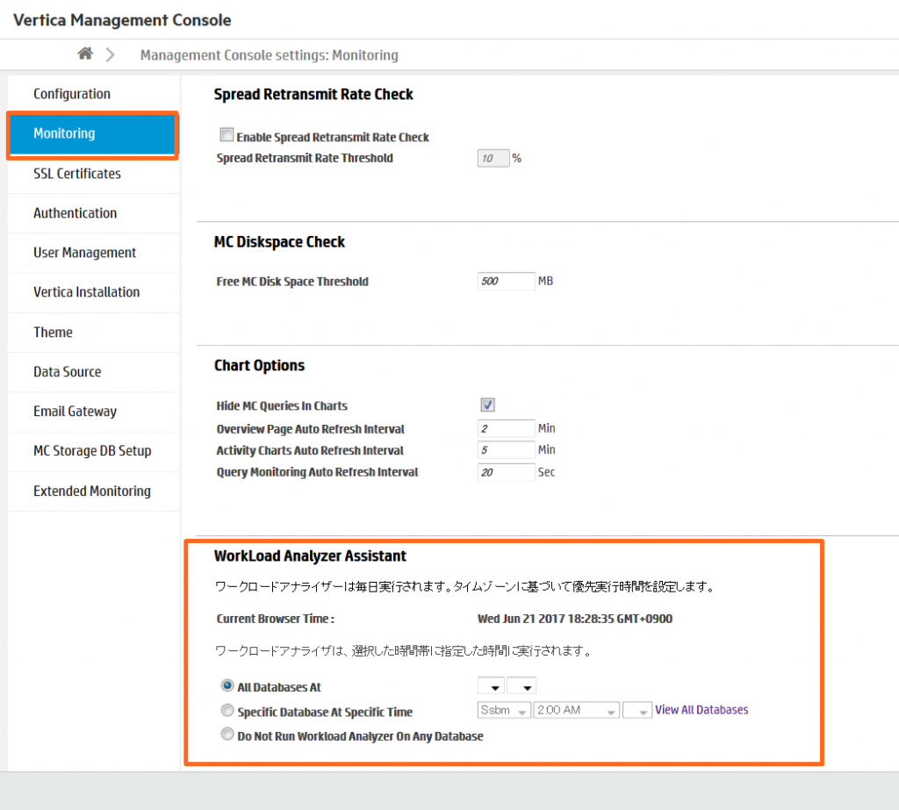Open the Ssbm database dropdown
899x810 pixels.
pos(504,710)
